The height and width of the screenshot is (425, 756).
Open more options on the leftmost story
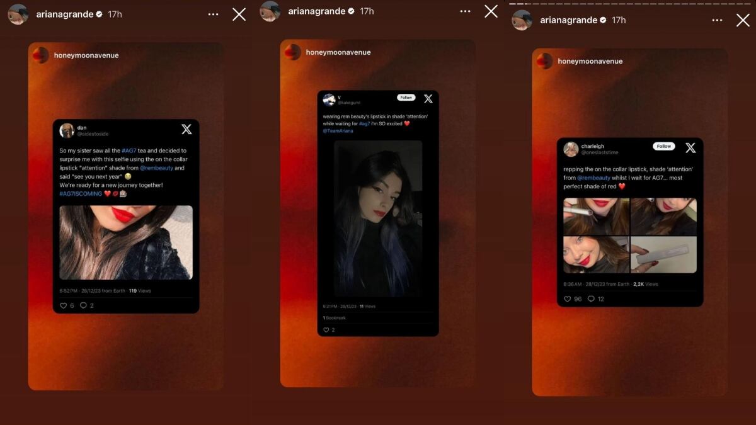(214, 14)
